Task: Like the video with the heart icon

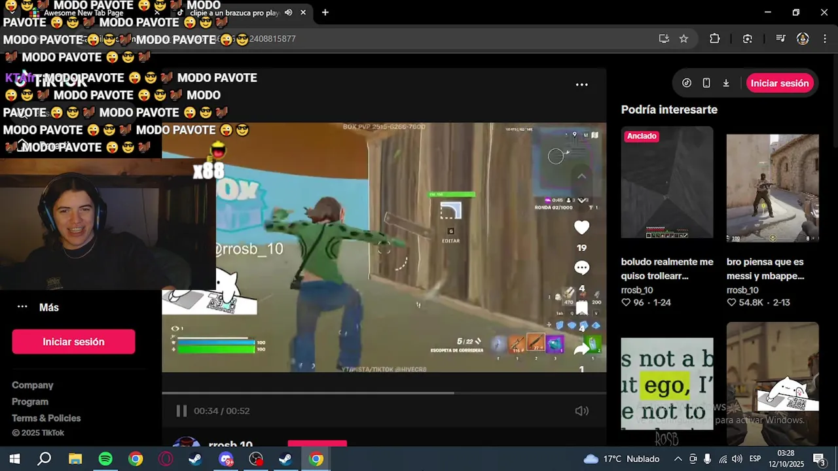Action: (x=581, y=227)
